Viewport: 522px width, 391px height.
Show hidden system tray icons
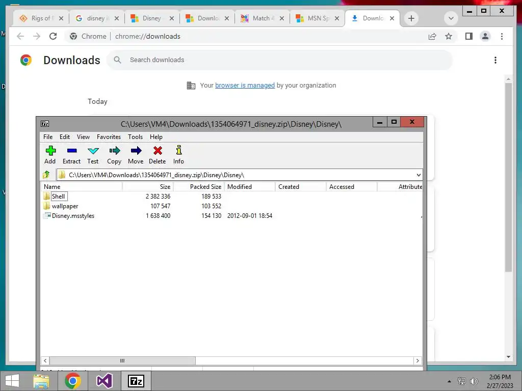coord(449,381)
